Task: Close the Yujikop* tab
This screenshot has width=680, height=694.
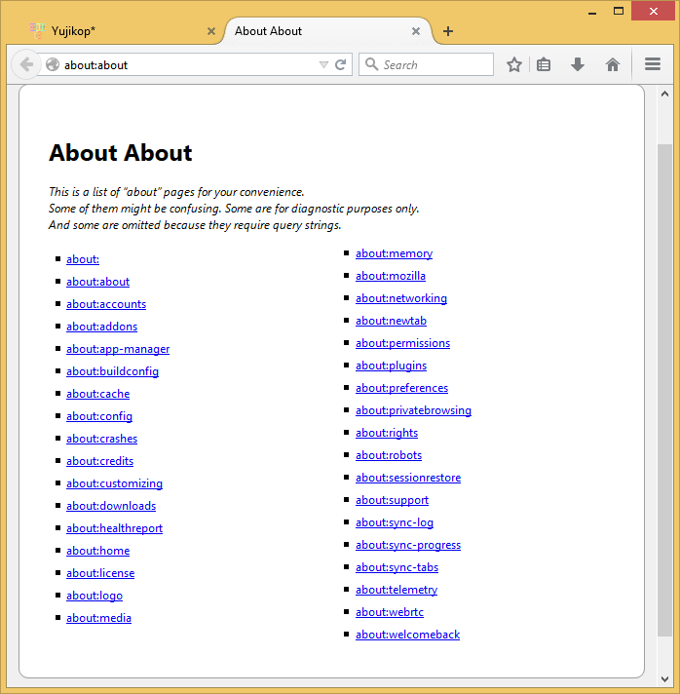Action: tap(211, 31)
